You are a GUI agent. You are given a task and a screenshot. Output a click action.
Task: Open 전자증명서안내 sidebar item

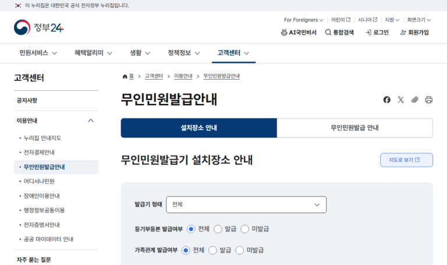[x=42, y=225]
